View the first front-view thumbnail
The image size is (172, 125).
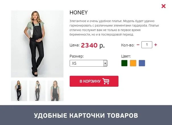(x=19, y=91)
